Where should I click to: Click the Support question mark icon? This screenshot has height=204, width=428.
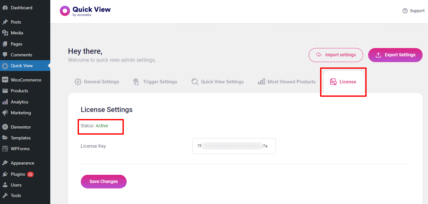coord(405,11)
